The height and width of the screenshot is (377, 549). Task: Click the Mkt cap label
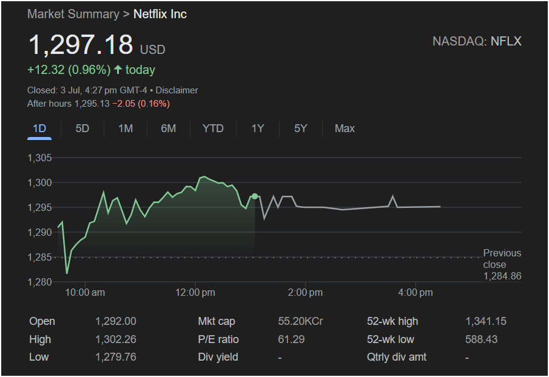tap(217, 321)
